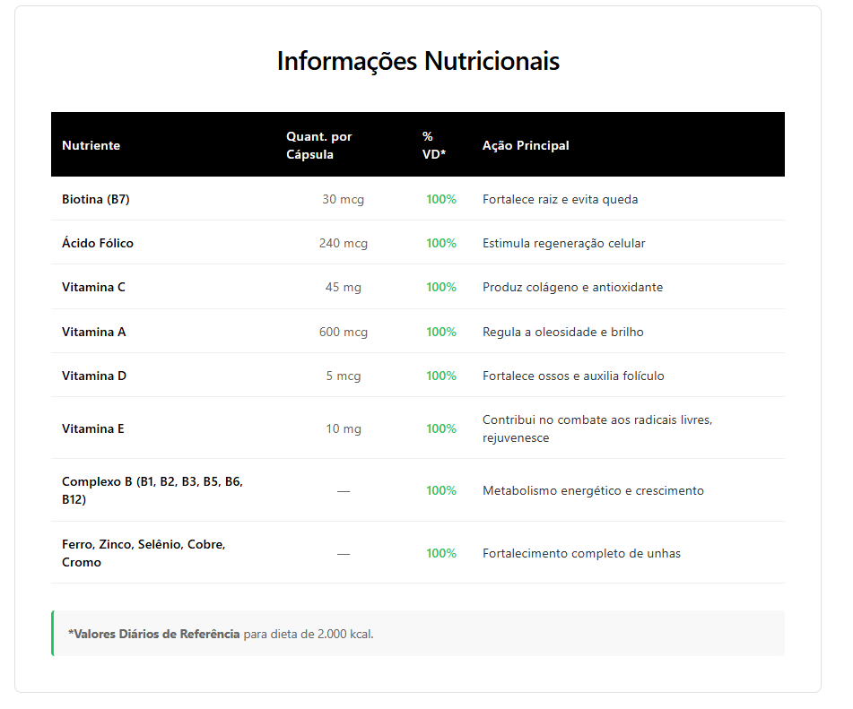This screenshot has width=853, height=709.
Task: Click the Informações Nutricionais heading
Action: point(418,61)
